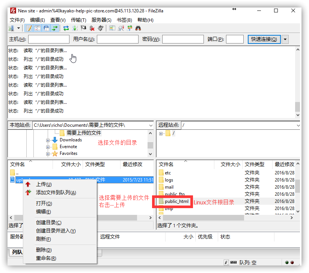Select the Downloads tree folder
Viewport: 309px width, 273px height.
point(71,140)
